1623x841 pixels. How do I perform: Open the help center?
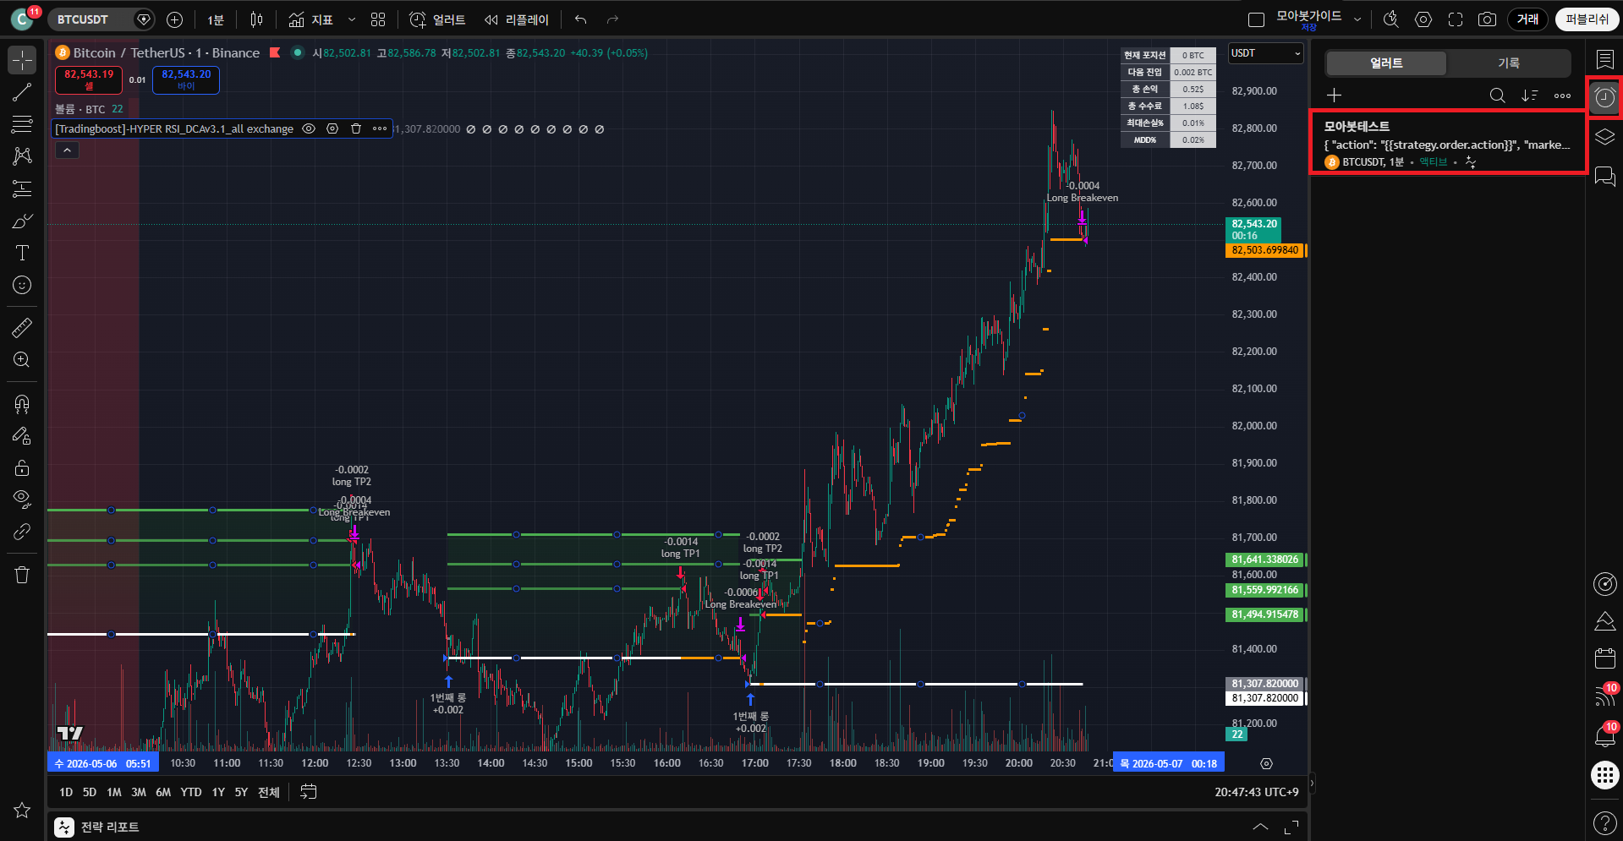click(1604, 822)
